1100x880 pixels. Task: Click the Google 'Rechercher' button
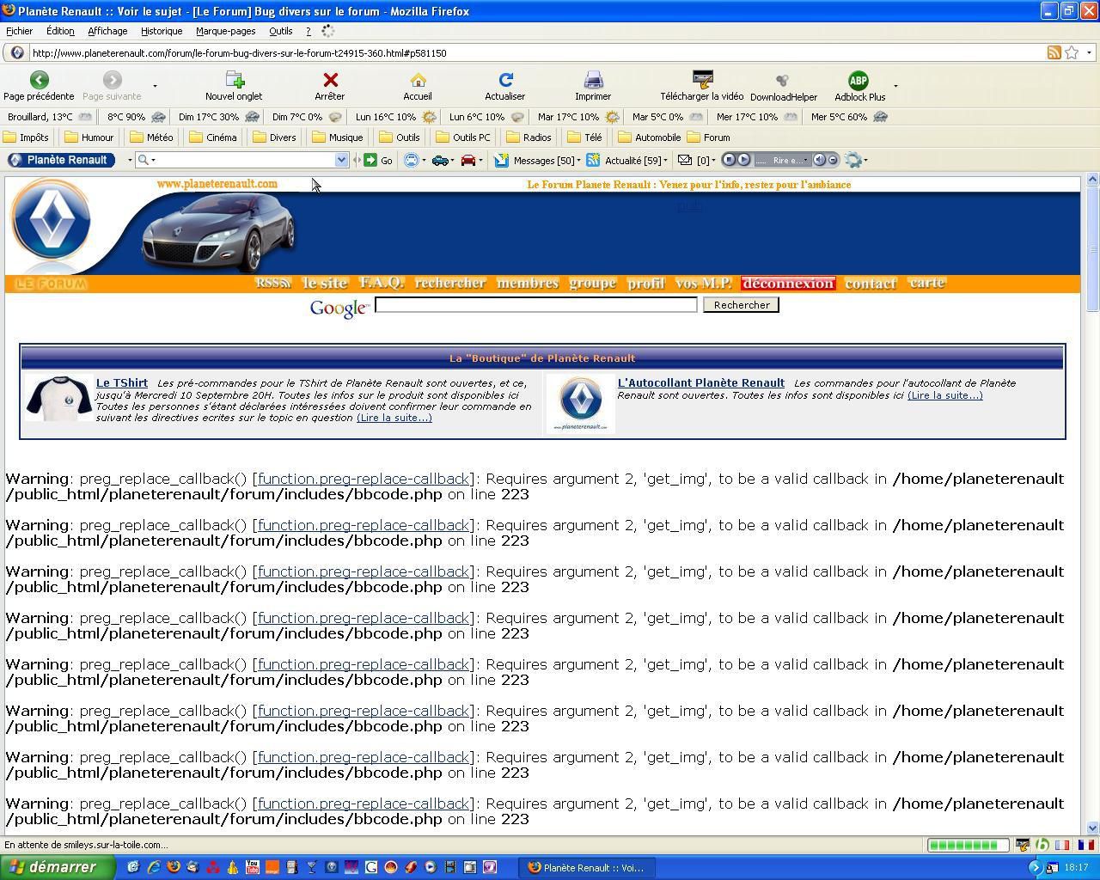click(741, 305)
